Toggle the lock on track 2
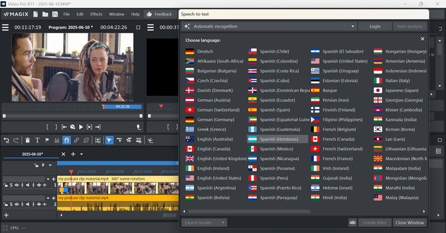The height and width of the screenshot is (233, 446). [x=6, y=204]
